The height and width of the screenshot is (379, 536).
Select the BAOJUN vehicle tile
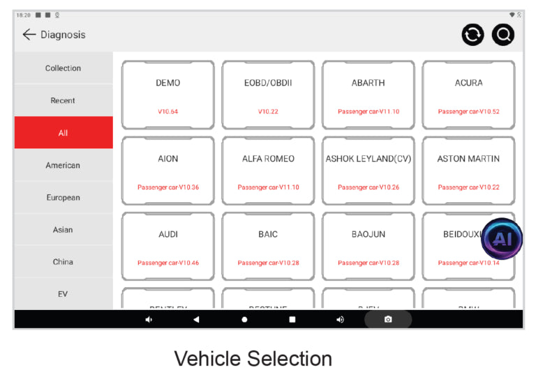pyautogui.click(x=368, y=247)
